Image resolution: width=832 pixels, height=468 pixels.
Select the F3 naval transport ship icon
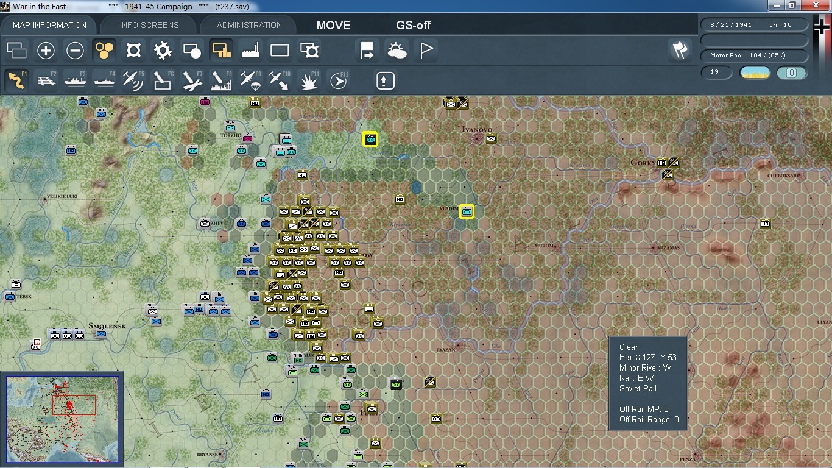(75, 80)
